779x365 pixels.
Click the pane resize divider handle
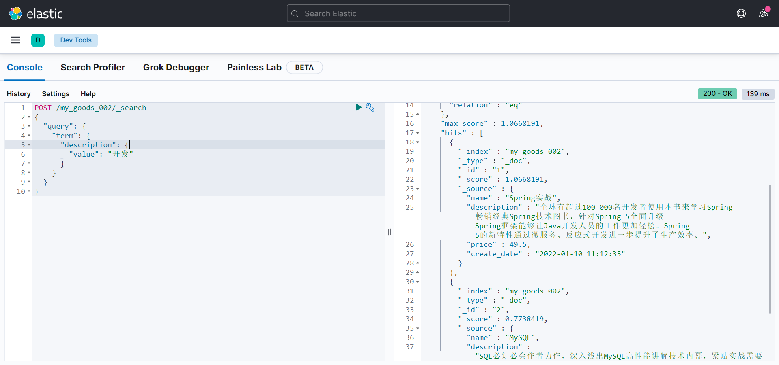pos(389,232)
